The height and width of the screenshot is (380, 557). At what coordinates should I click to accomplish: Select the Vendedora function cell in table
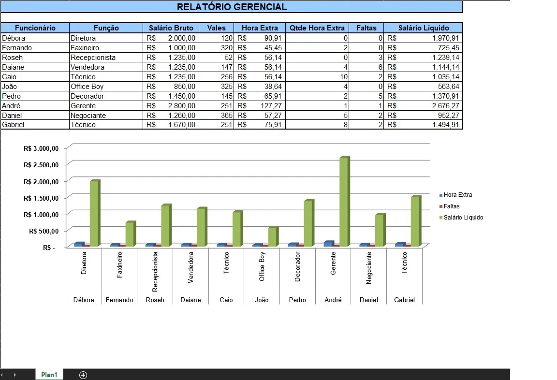pyautogui.click(x=106, y=67)
